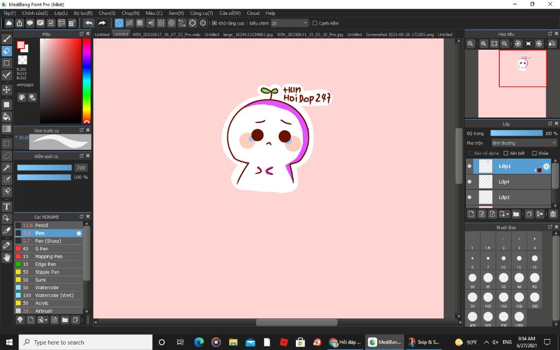Delete layer with the trash icon
This screenshot has height=350, width=560.
(553, 214)
